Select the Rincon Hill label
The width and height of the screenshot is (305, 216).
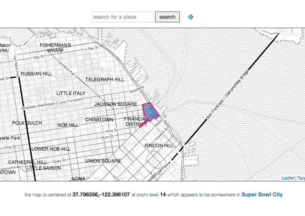pos(159,146)
